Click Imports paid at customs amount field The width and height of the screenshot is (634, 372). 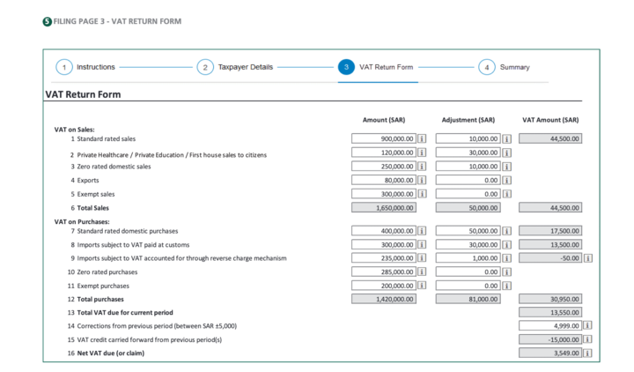tap(383, 244)
